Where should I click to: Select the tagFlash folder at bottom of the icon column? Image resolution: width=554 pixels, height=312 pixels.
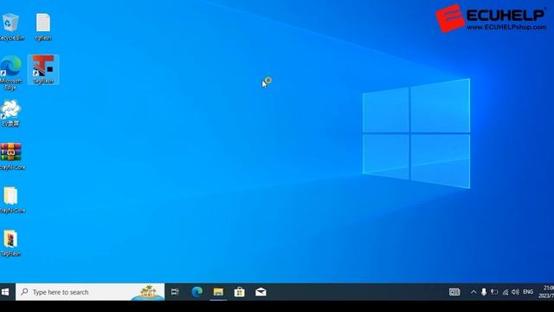(x=10, y=243)
